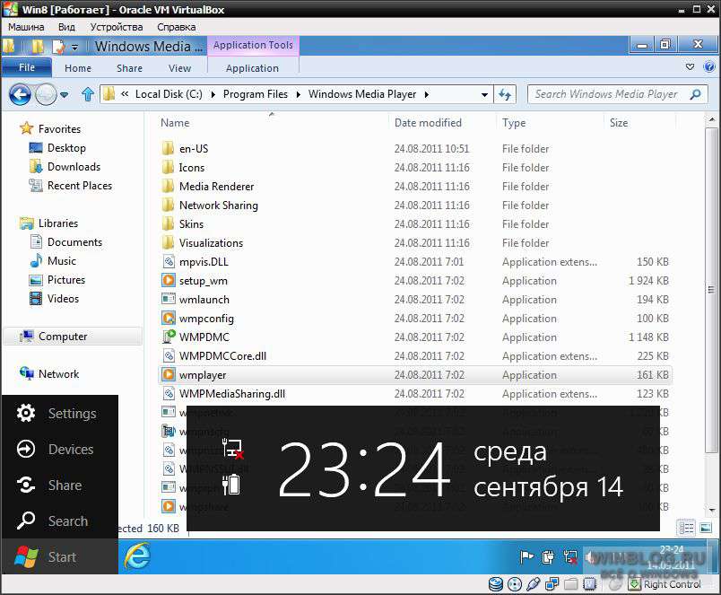Open the quick access toolbar dropdown
Viewport: 721px width, 595px height.
click(74, 47)
